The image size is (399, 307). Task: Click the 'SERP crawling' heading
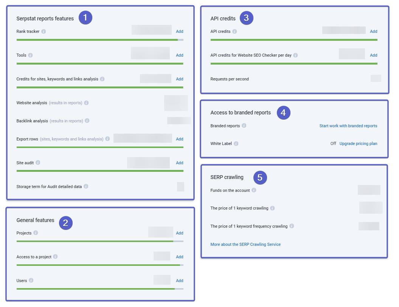click(227, 177)
